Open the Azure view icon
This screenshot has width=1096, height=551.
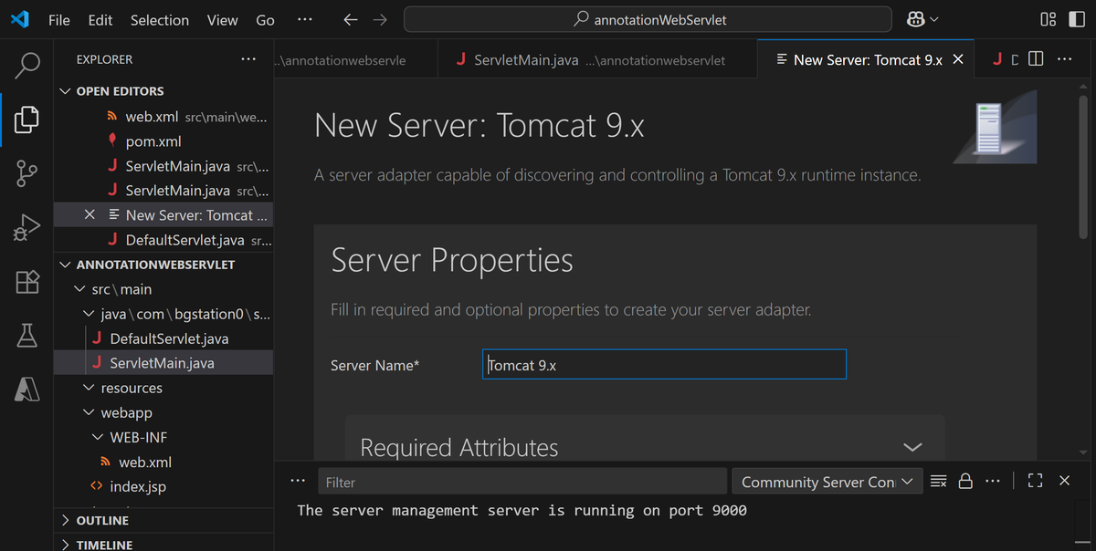click(27, 390)
